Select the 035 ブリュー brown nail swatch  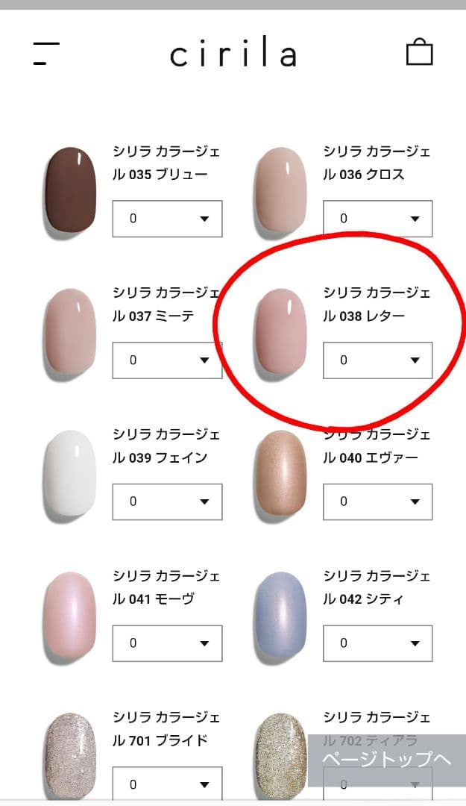tap(70, 190)
